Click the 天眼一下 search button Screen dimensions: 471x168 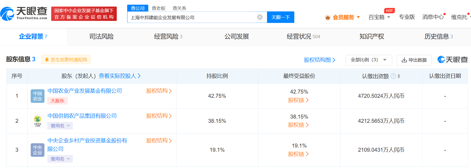(281, 17)
